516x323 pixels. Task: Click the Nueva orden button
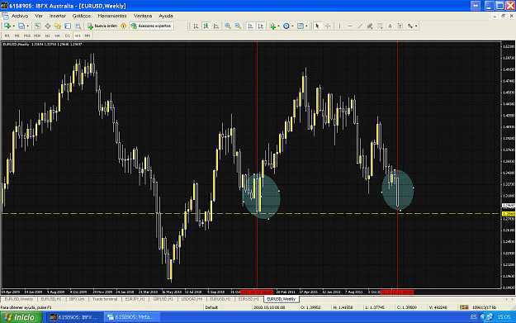[102, 26]
